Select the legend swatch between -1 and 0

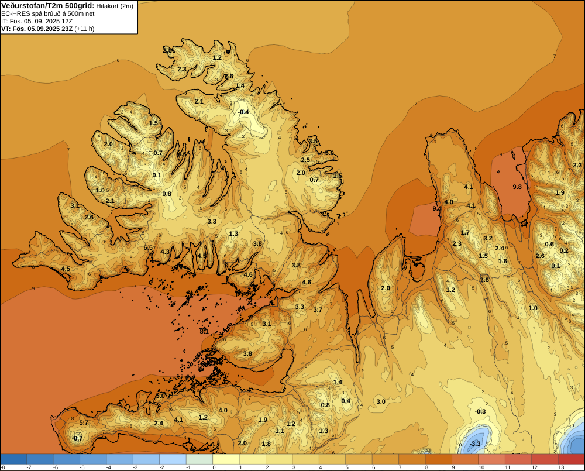(199, 459)
